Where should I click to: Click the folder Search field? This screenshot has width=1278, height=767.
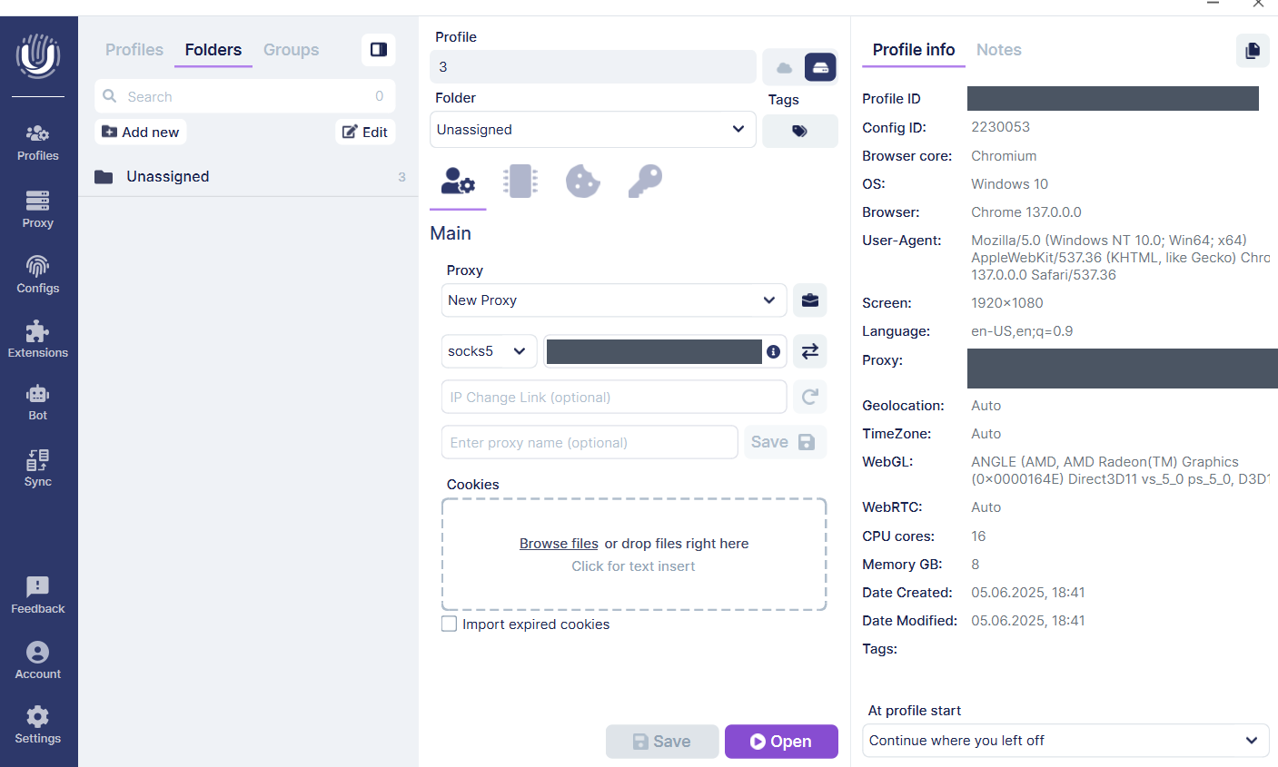tap(244, 96)
